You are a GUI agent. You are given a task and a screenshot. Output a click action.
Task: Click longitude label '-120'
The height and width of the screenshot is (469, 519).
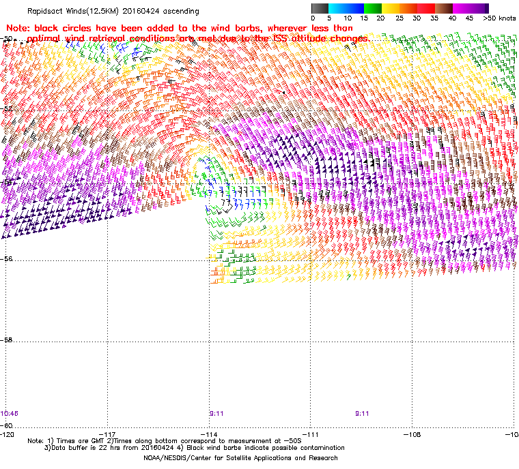click(x=8, y=434)
